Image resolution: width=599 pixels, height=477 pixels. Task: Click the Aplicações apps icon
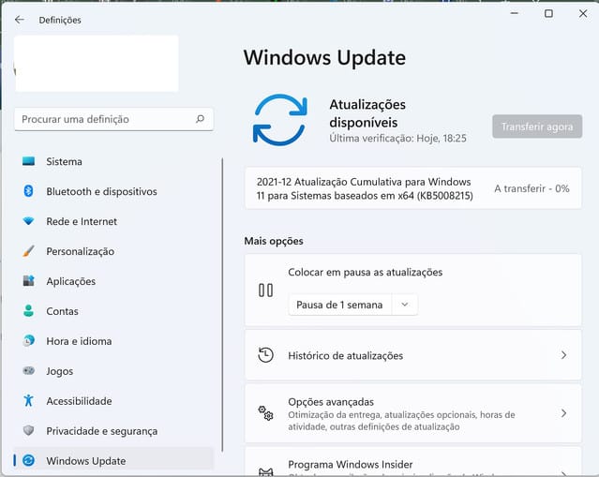(x=28, y=281)
